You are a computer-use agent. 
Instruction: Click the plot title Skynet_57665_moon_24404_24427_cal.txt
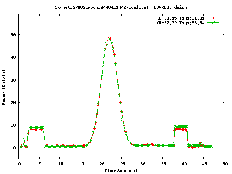pyautogui.click(x=121, y=7)
